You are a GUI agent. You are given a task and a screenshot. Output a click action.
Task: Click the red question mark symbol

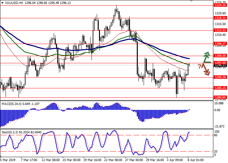[199, 67]
